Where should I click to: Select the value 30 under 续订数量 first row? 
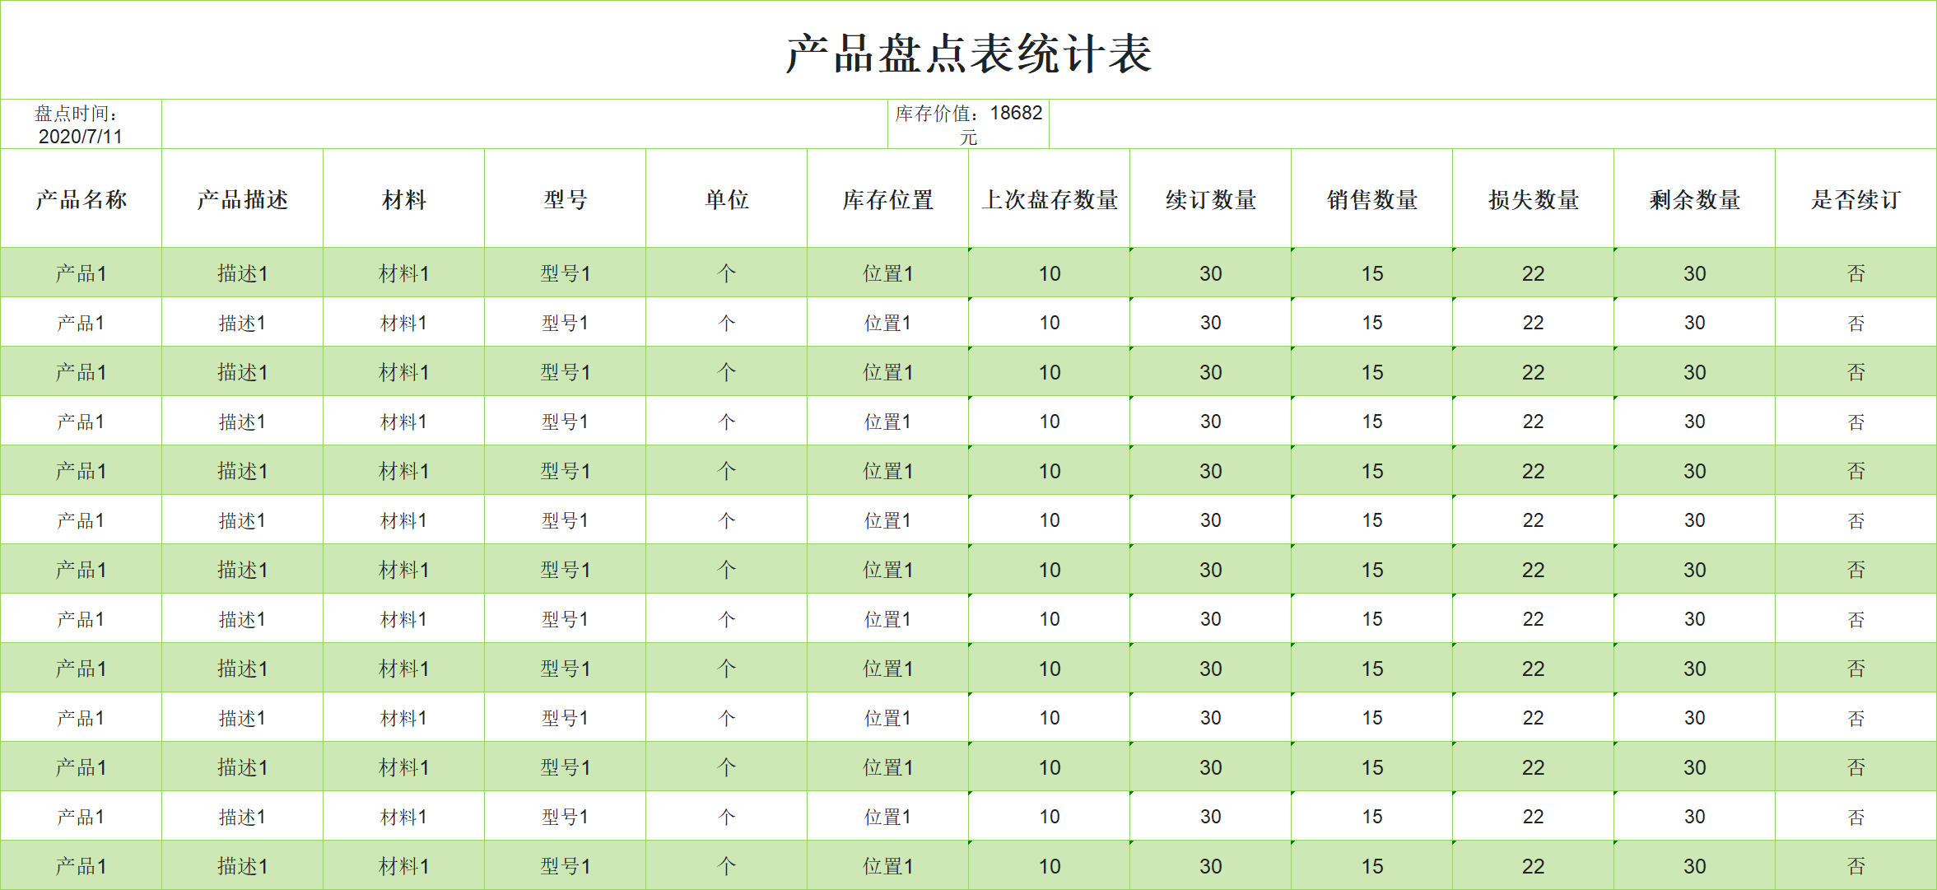point(1210,273)
